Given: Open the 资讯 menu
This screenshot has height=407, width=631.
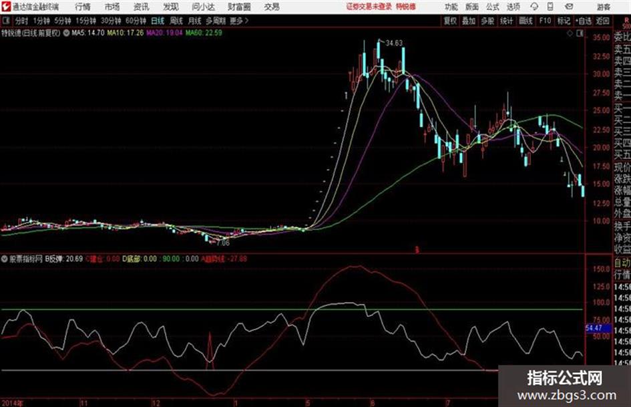Looking at the screenshot, I should click(142, 7).
